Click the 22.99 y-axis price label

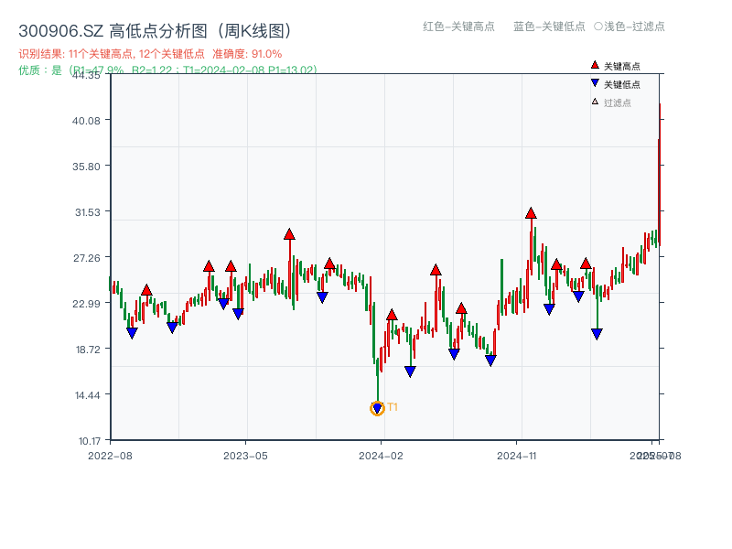pyautogui.click(x=86, y=304)
